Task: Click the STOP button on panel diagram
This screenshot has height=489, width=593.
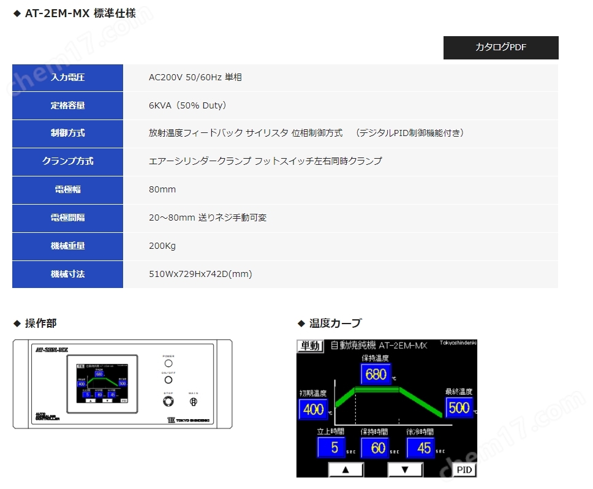Action: pos(168,401)
